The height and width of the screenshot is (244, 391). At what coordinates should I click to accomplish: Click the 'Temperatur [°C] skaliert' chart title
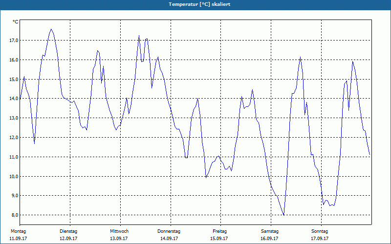pos(199,4)
